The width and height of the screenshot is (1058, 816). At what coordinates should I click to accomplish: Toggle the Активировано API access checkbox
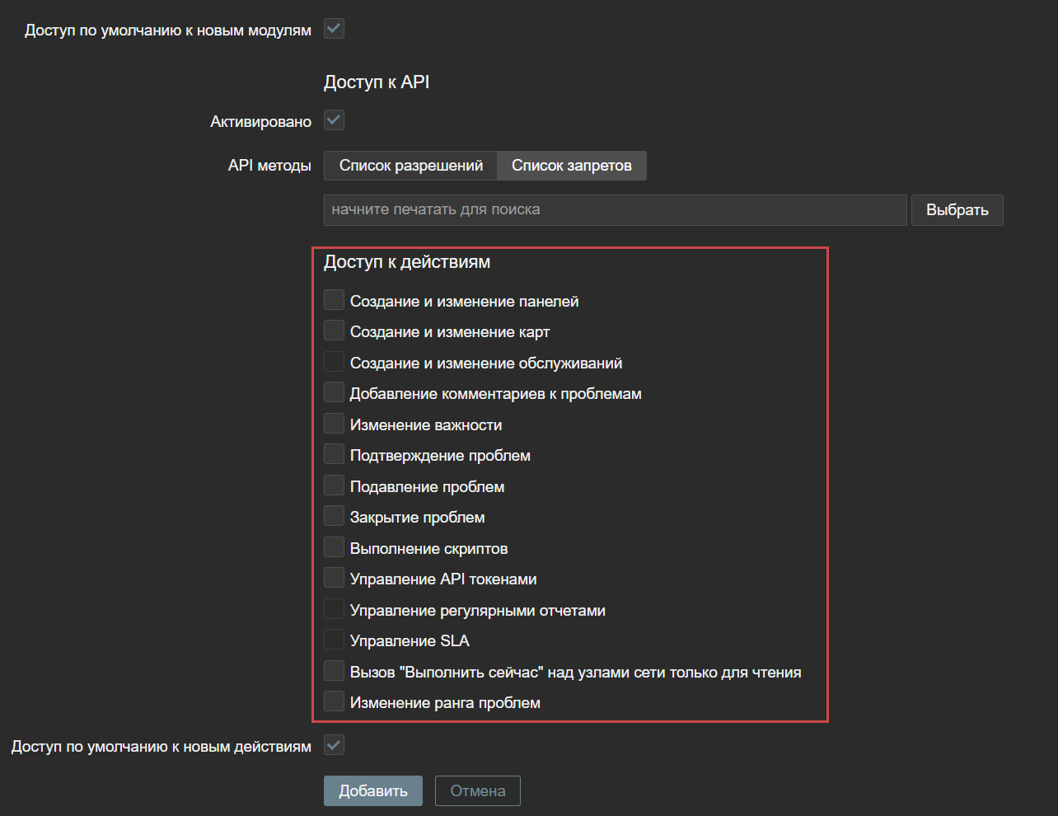click(334, 120)
